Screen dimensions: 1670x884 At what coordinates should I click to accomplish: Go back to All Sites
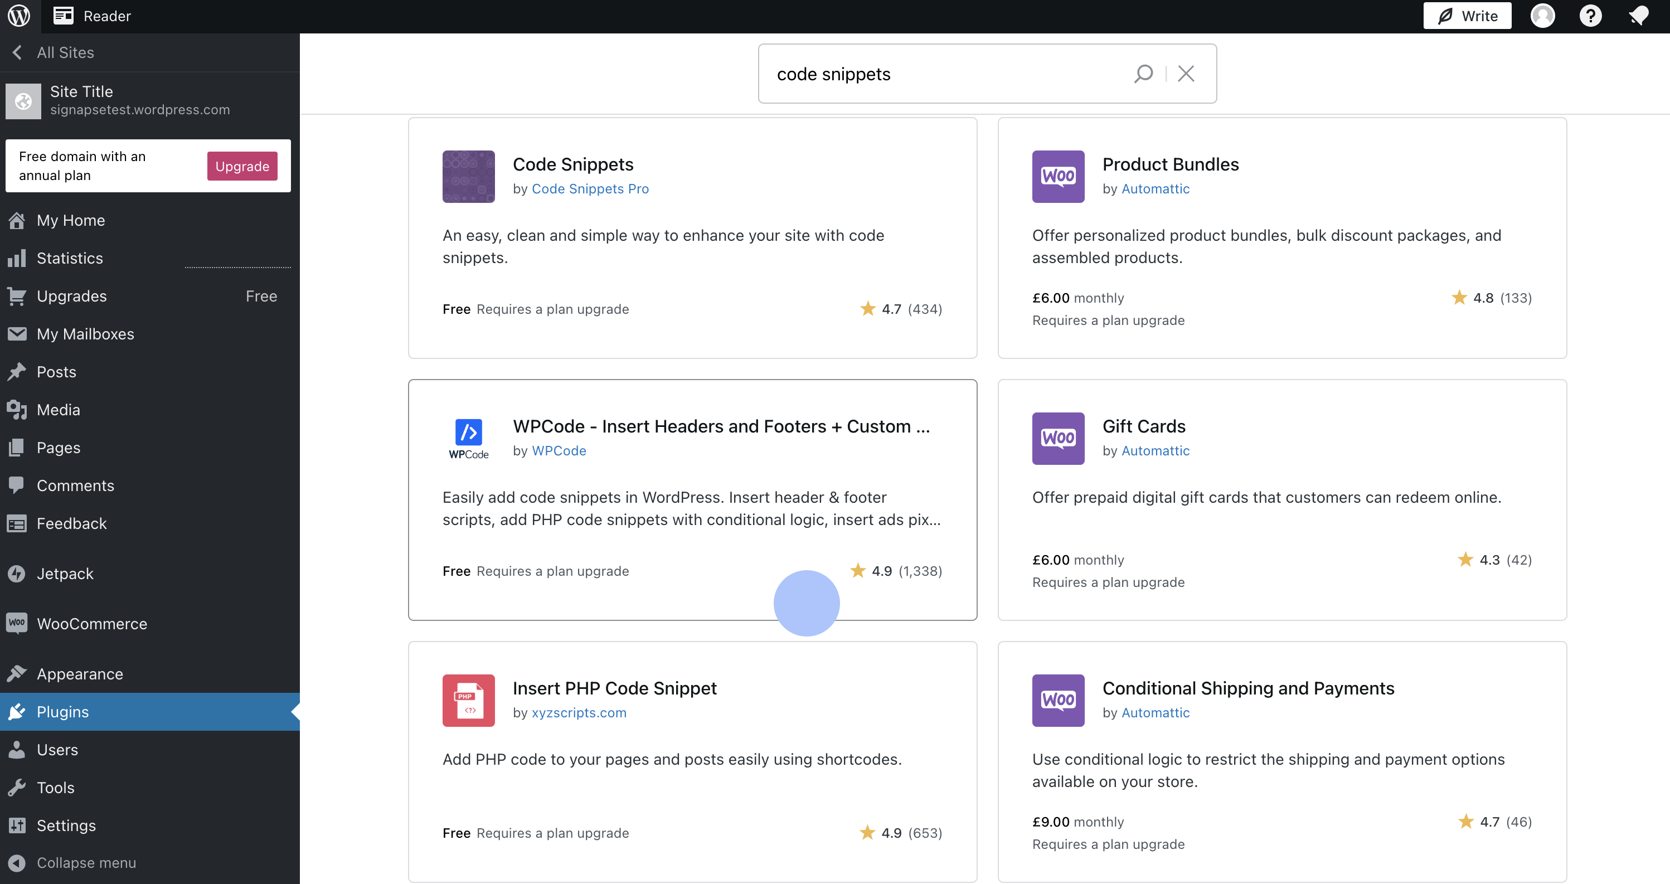(x=150, y=52)
